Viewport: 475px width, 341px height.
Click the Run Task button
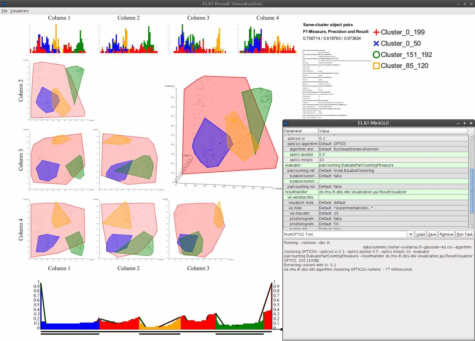pos(465,234)
